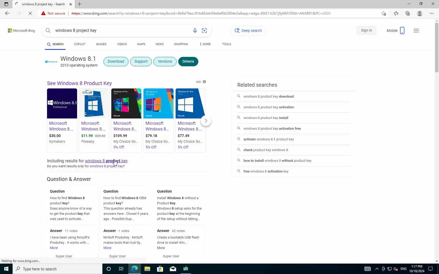
Task: Expand More under the 1 votes answer
Action: [x=107, y=248]
